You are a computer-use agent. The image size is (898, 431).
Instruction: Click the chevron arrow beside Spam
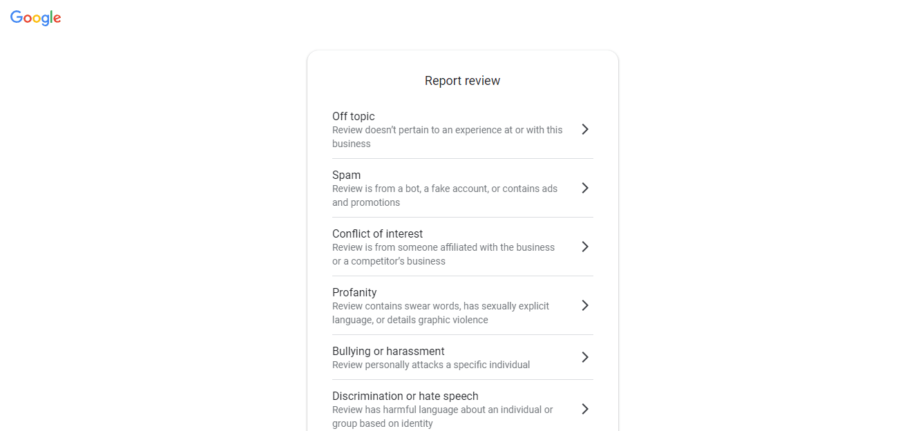pyautogui.click(x=585, y=188)
